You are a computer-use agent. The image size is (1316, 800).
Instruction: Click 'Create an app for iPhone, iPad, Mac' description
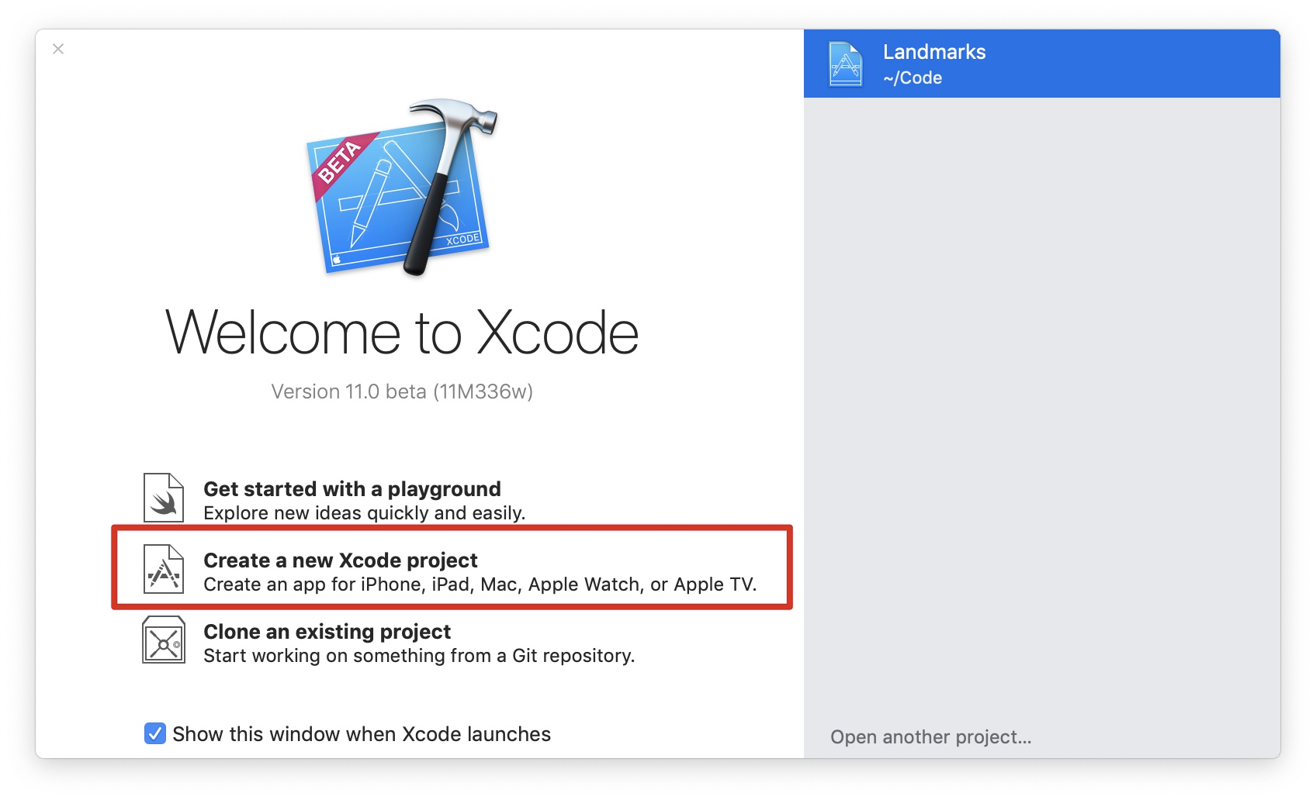pos(480,584)
